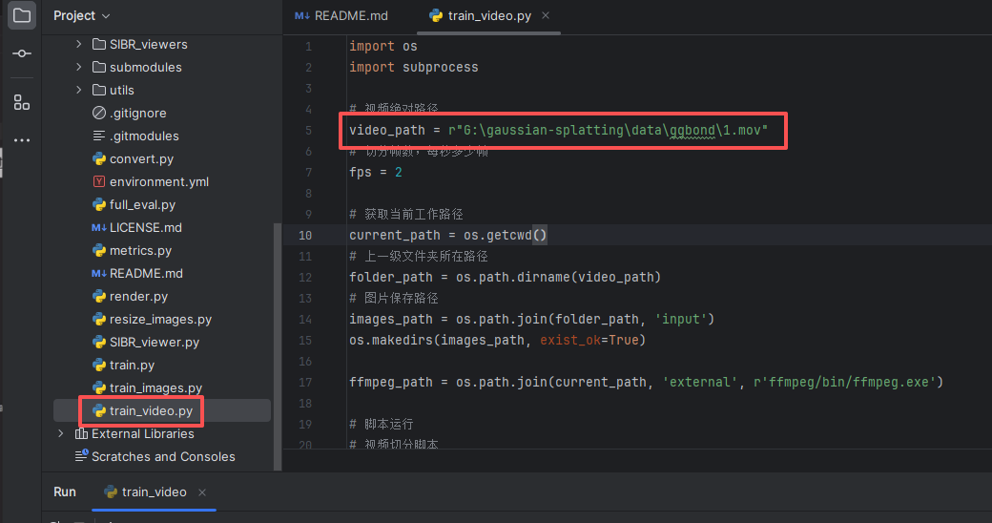Select the train_video run tab
The height and width of the screenshot is (523, 992).
[153, 492]
